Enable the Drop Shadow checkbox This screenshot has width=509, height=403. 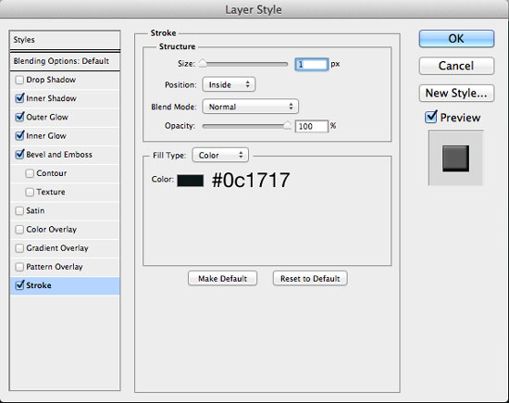[x=19, y=80]
